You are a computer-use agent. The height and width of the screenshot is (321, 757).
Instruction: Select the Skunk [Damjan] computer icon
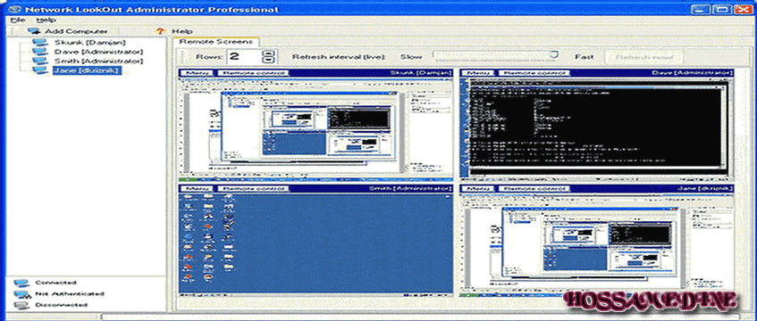tap(40, 43)
